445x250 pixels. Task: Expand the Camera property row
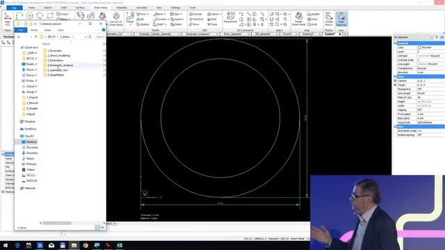click(395, 81)
